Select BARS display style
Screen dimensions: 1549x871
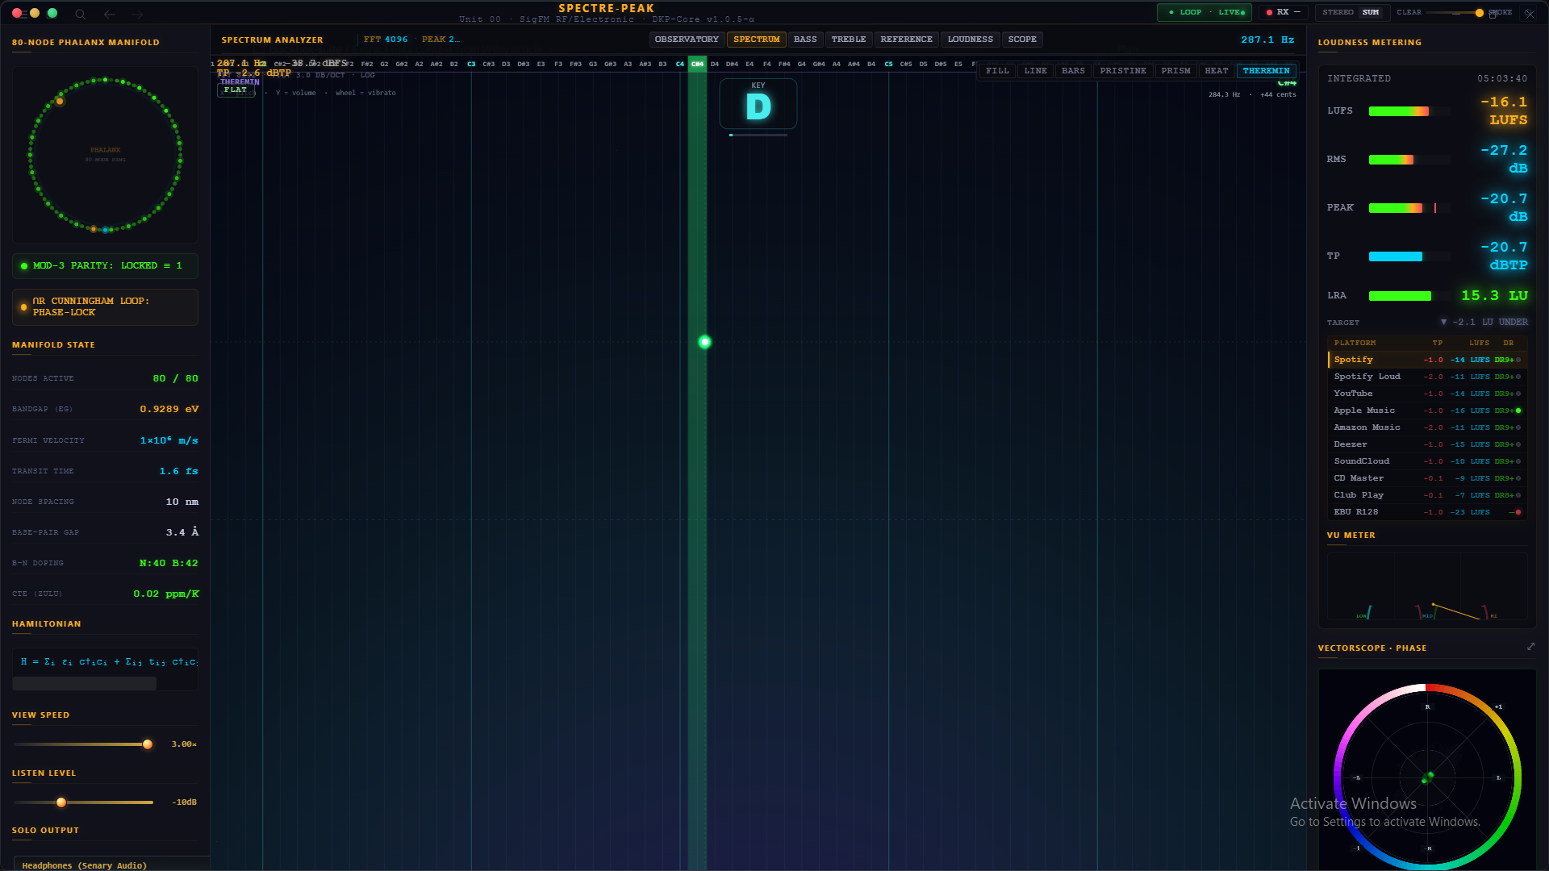click(x=1073, y=71)
